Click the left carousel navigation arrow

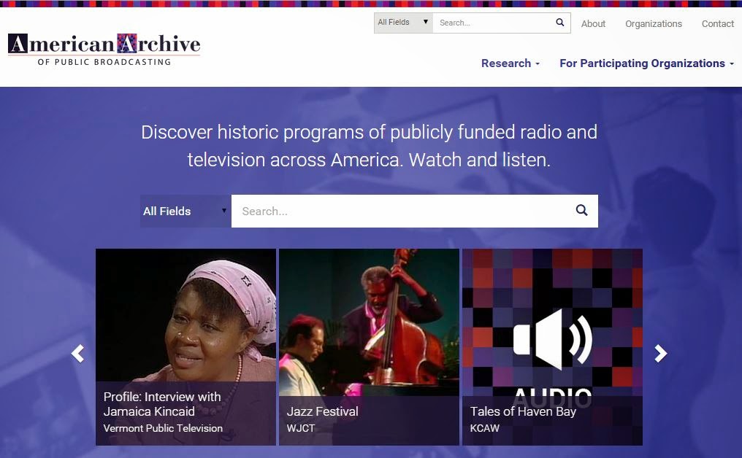77,353
